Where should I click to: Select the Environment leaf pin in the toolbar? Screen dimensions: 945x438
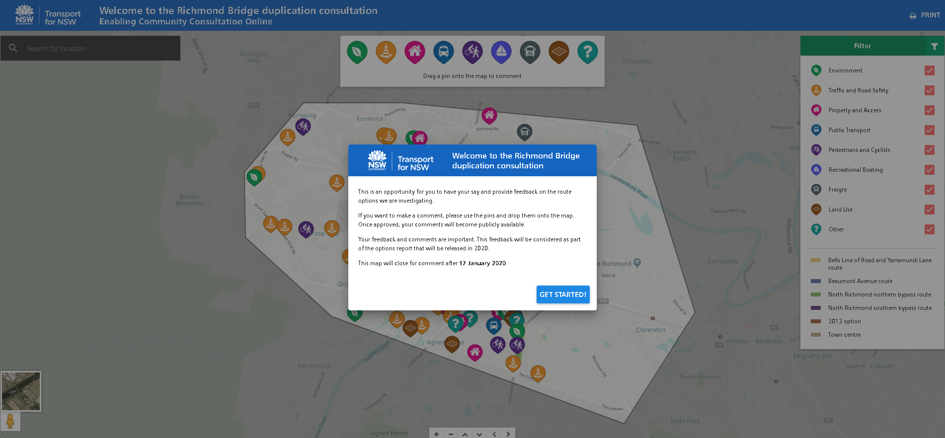click(357, 52)
